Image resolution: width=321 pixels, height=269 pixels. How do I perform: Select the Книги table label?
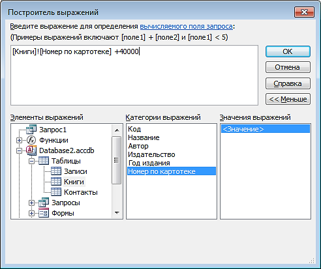click(74, 182)
